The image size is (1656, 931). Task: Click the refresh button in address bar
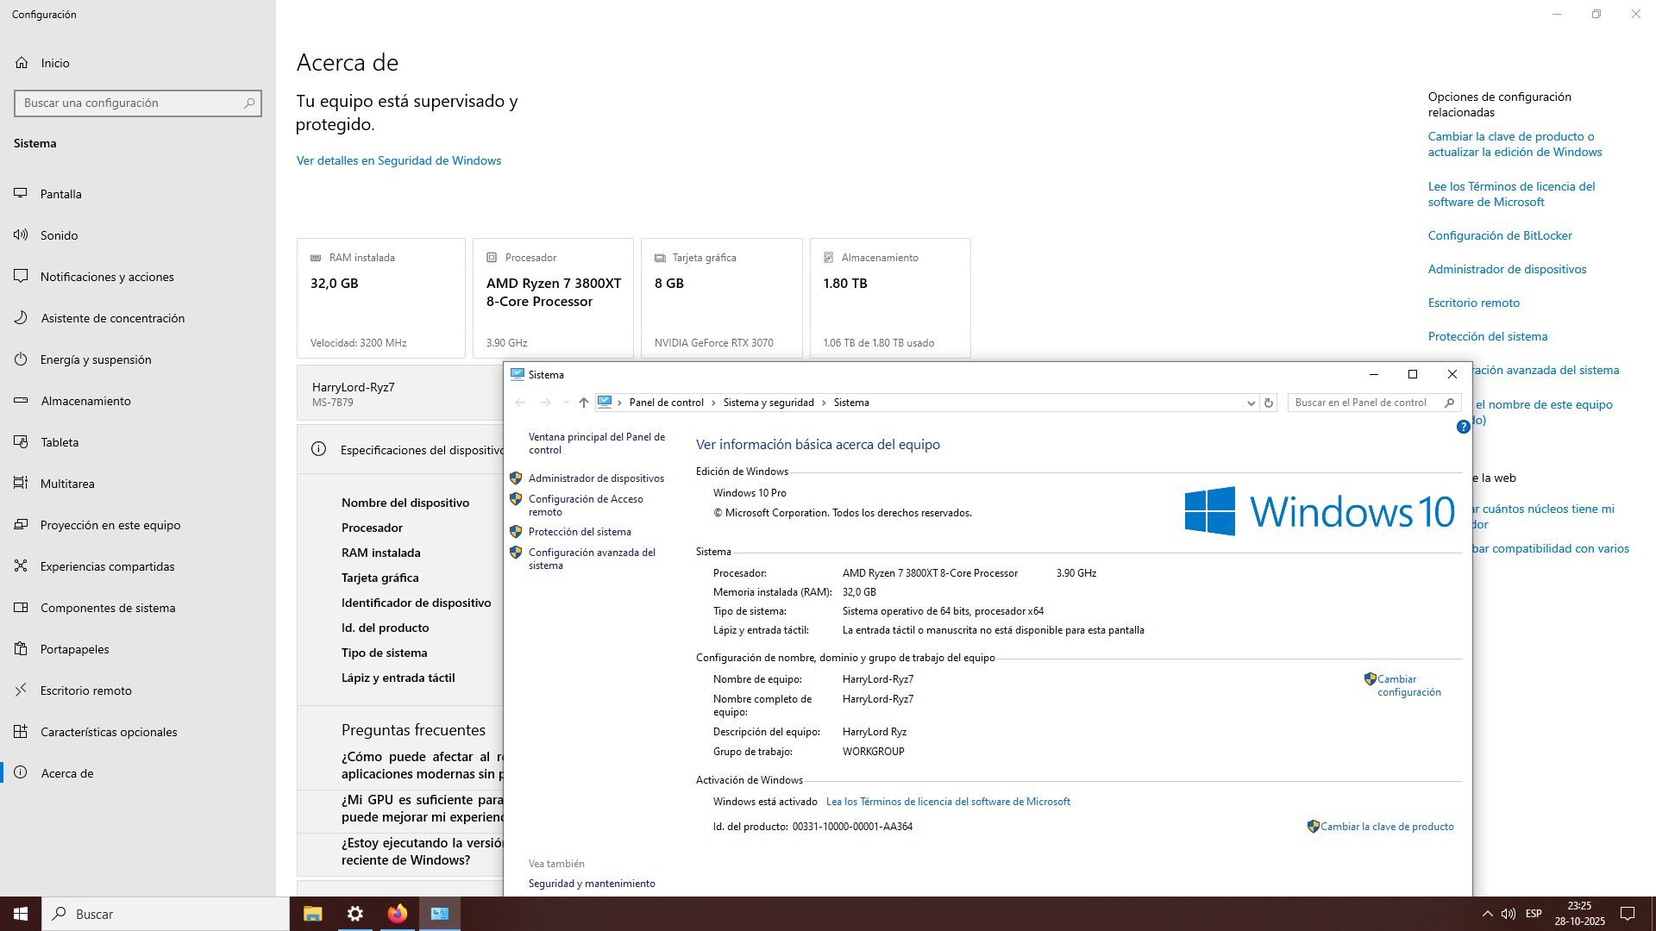[1269, 403]
